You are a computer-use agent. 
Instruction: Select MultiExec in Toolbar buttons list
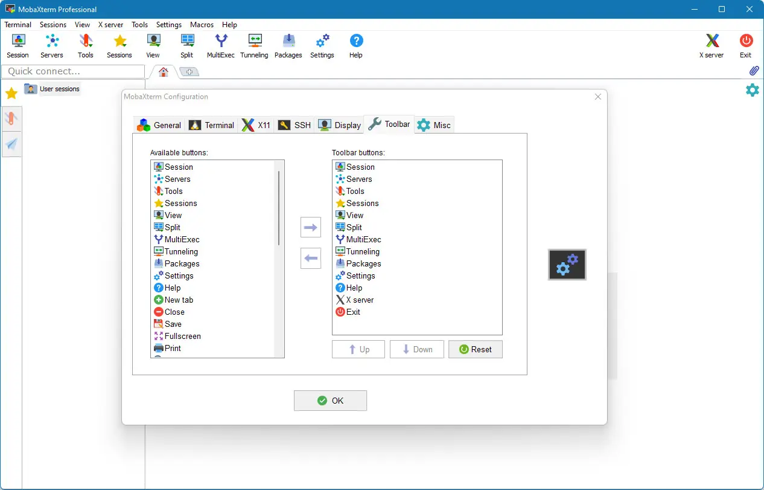click(x=358, y=239)
